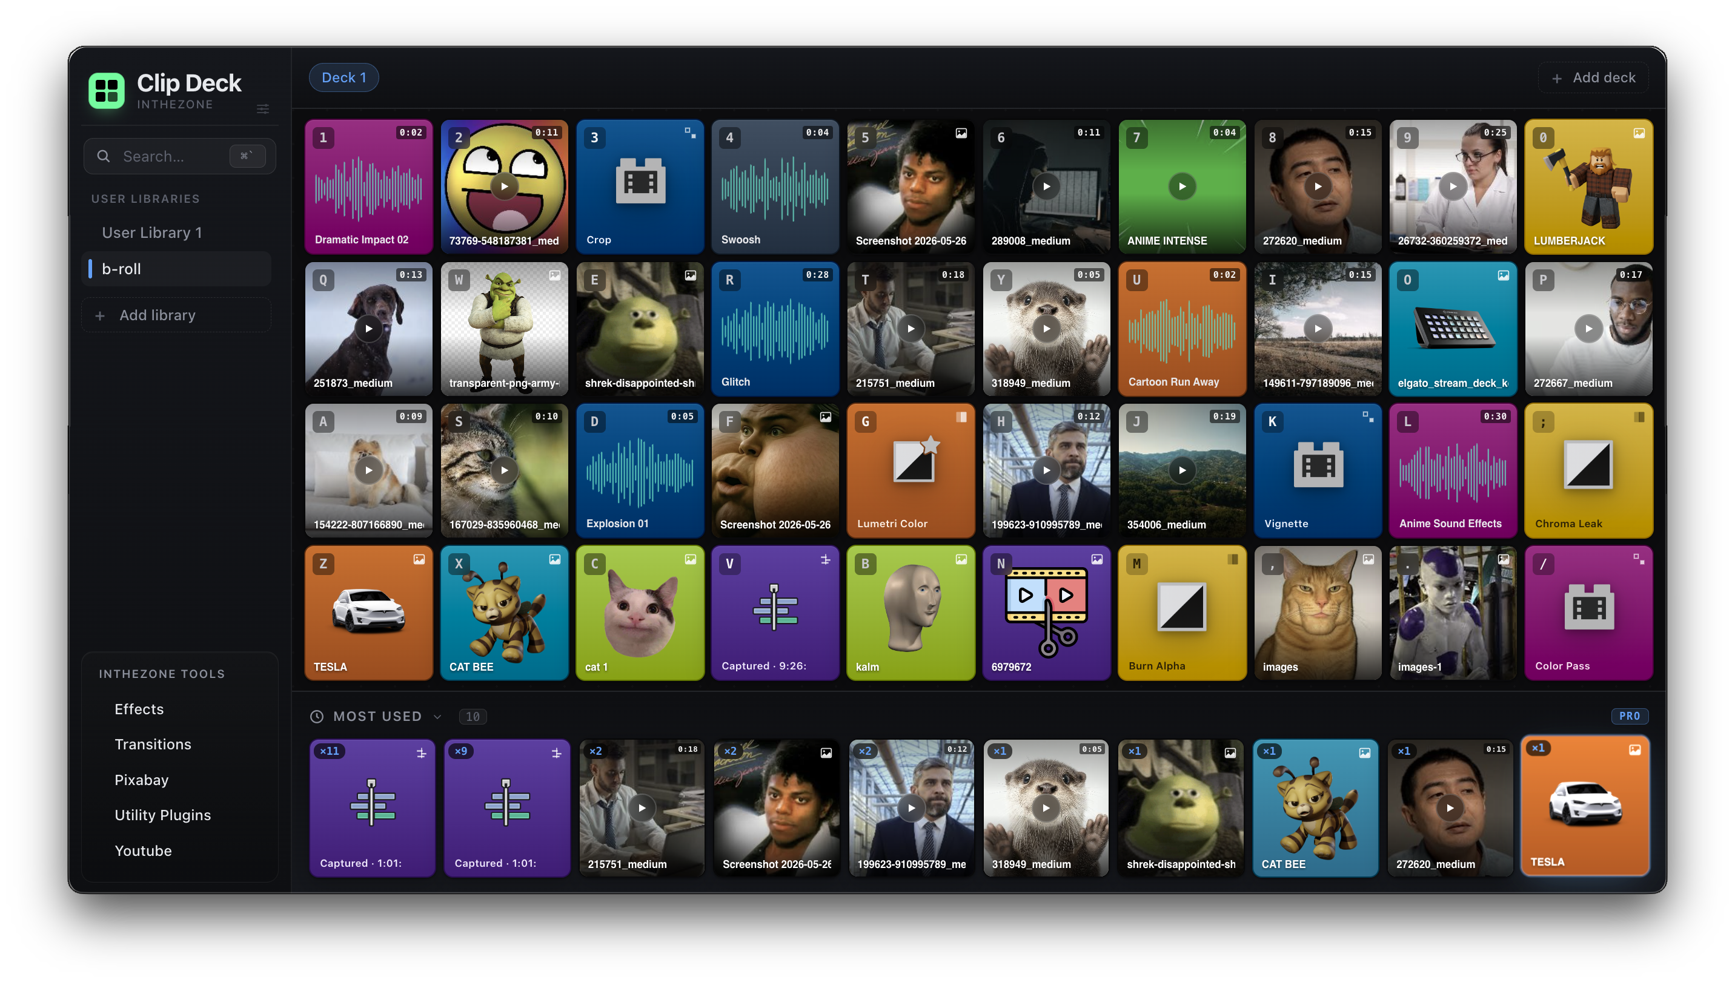Viewport: 1735px width, 983px height.
Task: Click the Chroma Leak transition icon
Action: [1588, 464]
